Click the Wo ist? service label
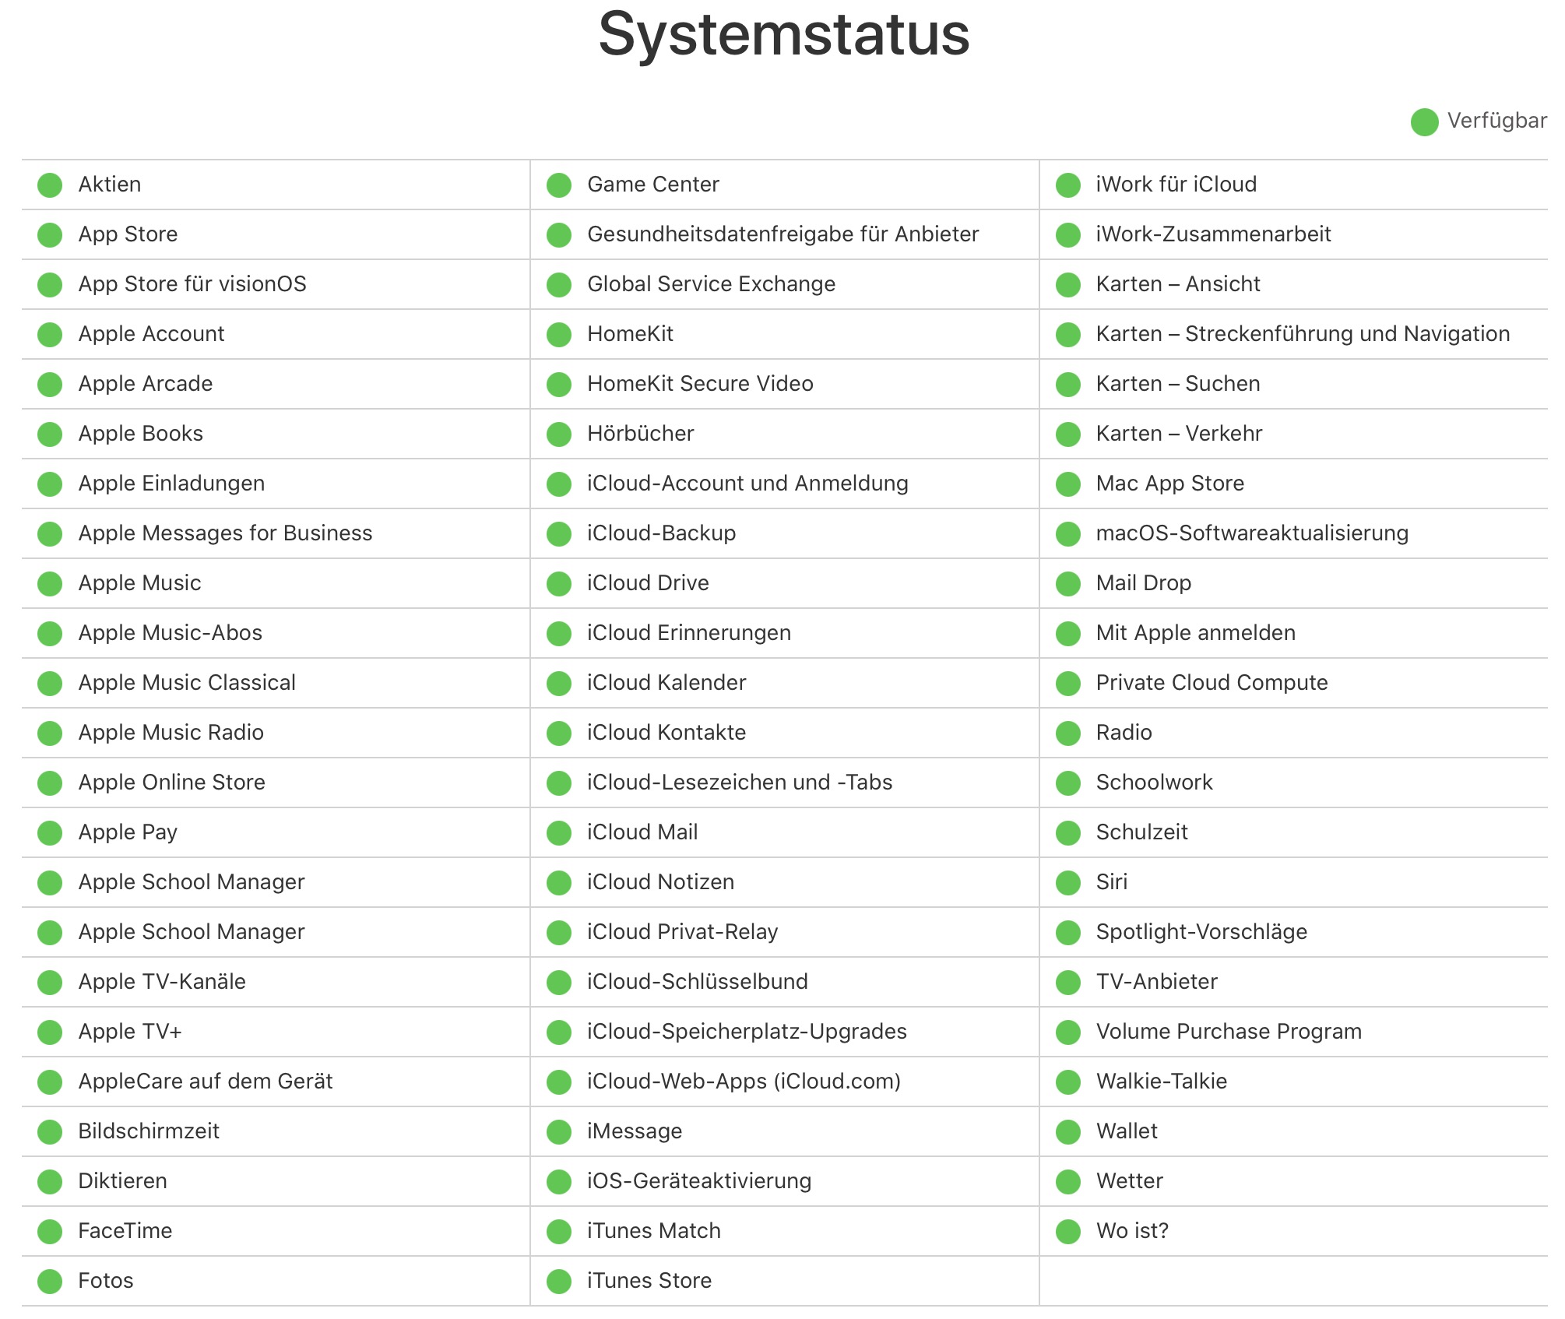 point(1132,1231)
